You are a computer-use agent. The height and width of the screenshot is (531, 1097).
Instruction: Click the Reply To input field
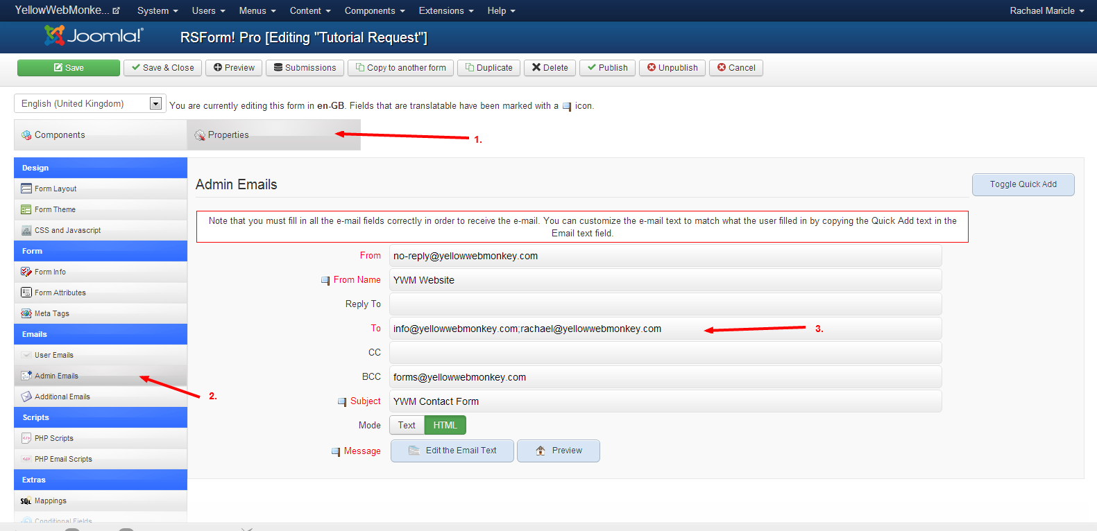pyautogui.click(x=665, y=304)
